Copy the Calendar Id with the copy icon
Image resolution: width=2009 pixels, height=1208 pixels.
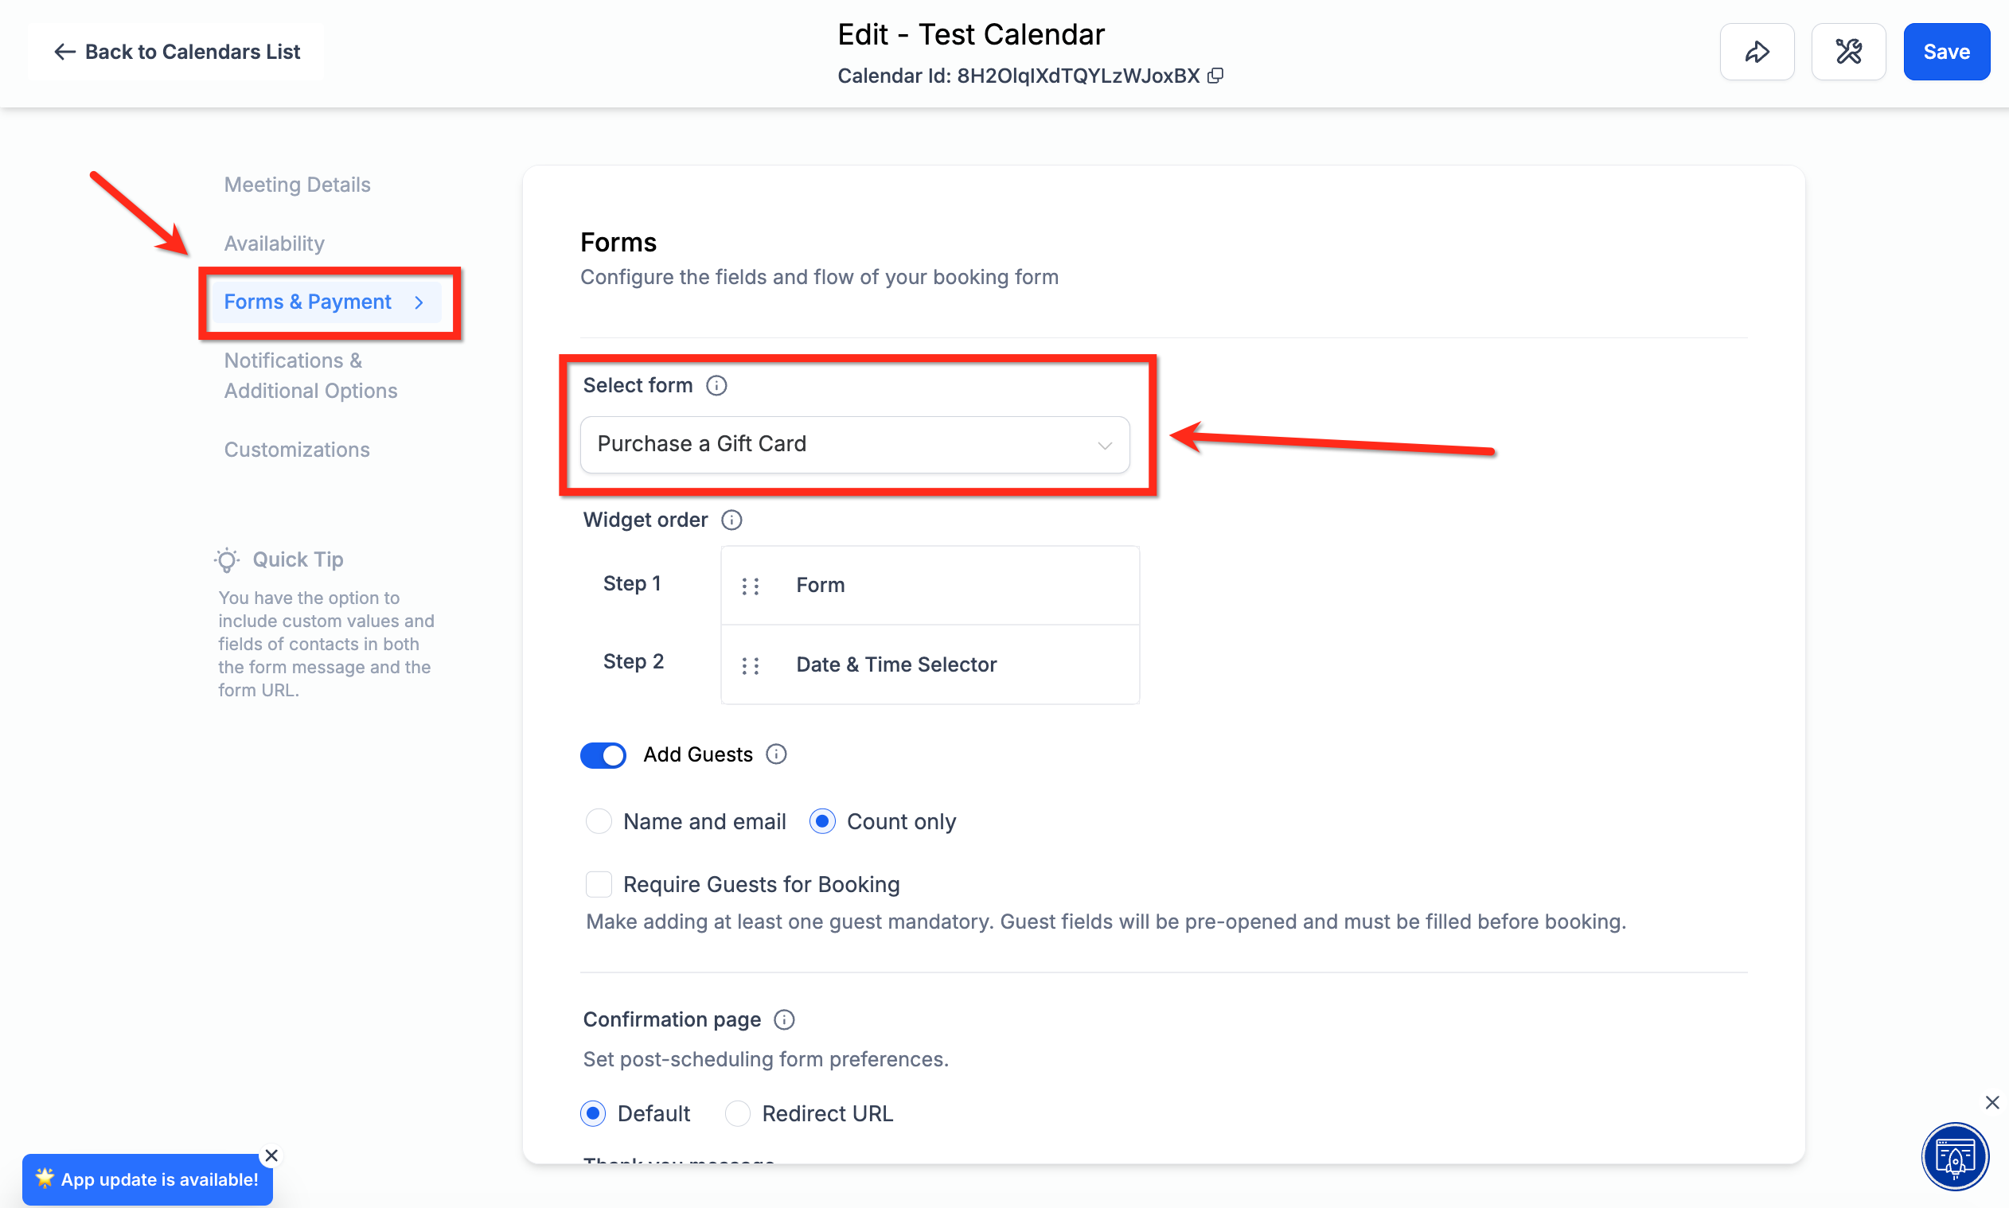click(1215, 76)
